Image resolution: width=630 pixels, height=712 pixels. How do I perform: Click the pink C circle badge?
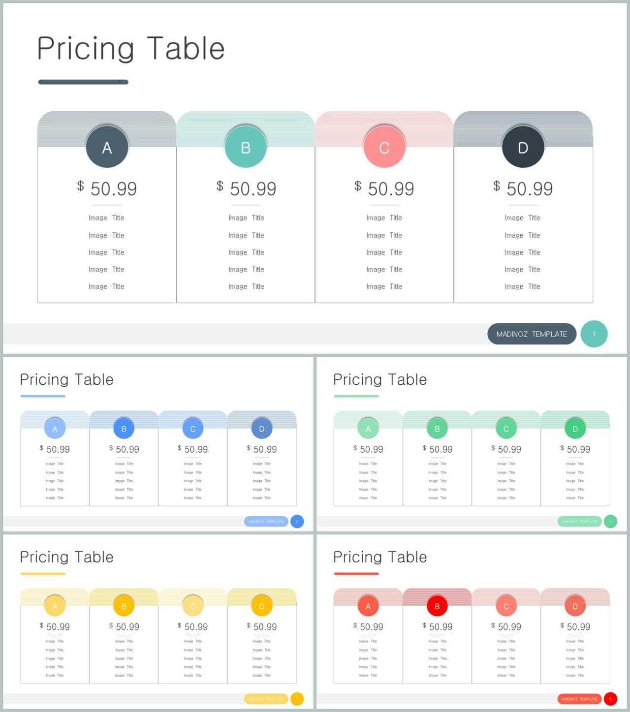pos(384,147)
